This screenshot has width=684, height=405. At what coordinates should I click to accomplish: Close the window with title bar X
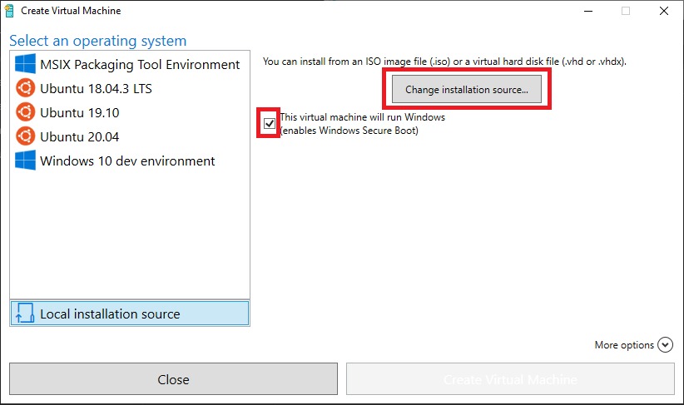tap(663, 11)
